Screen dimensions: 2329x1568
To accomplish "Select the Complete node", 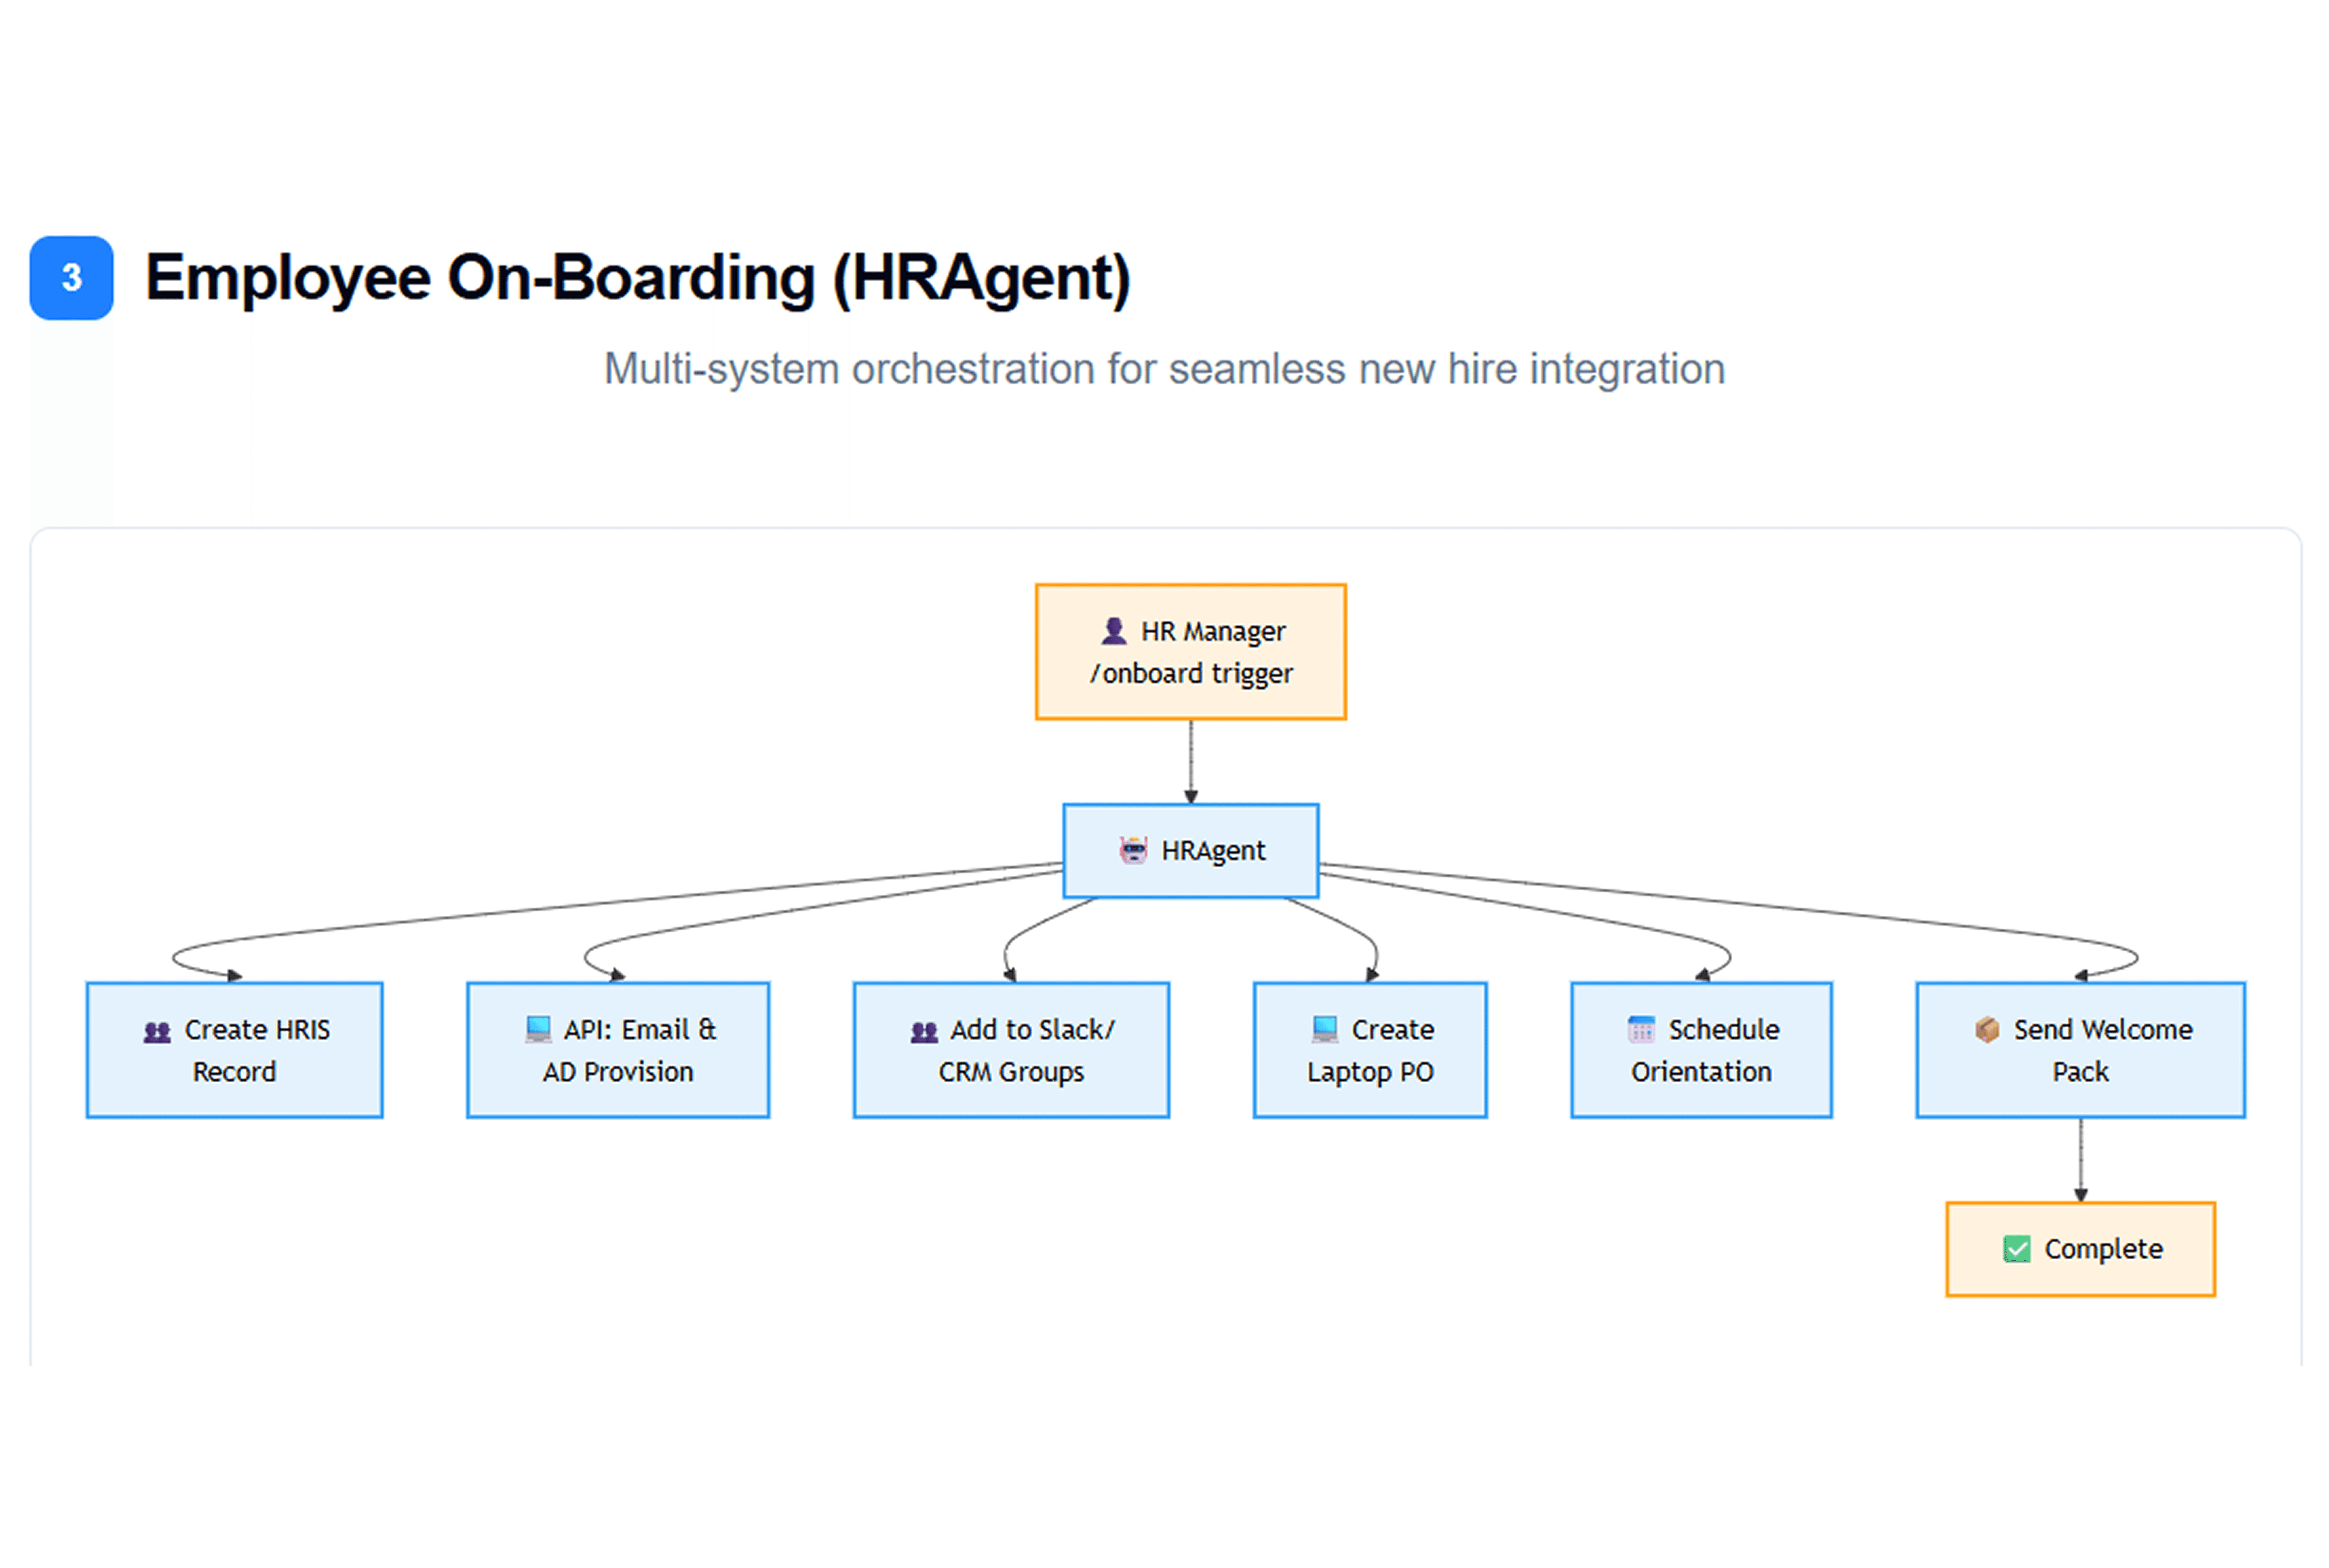I will pos(2081,1250).
